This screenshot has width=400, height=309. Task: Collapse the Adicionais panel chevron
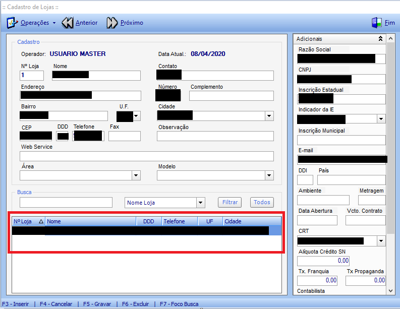380,39
